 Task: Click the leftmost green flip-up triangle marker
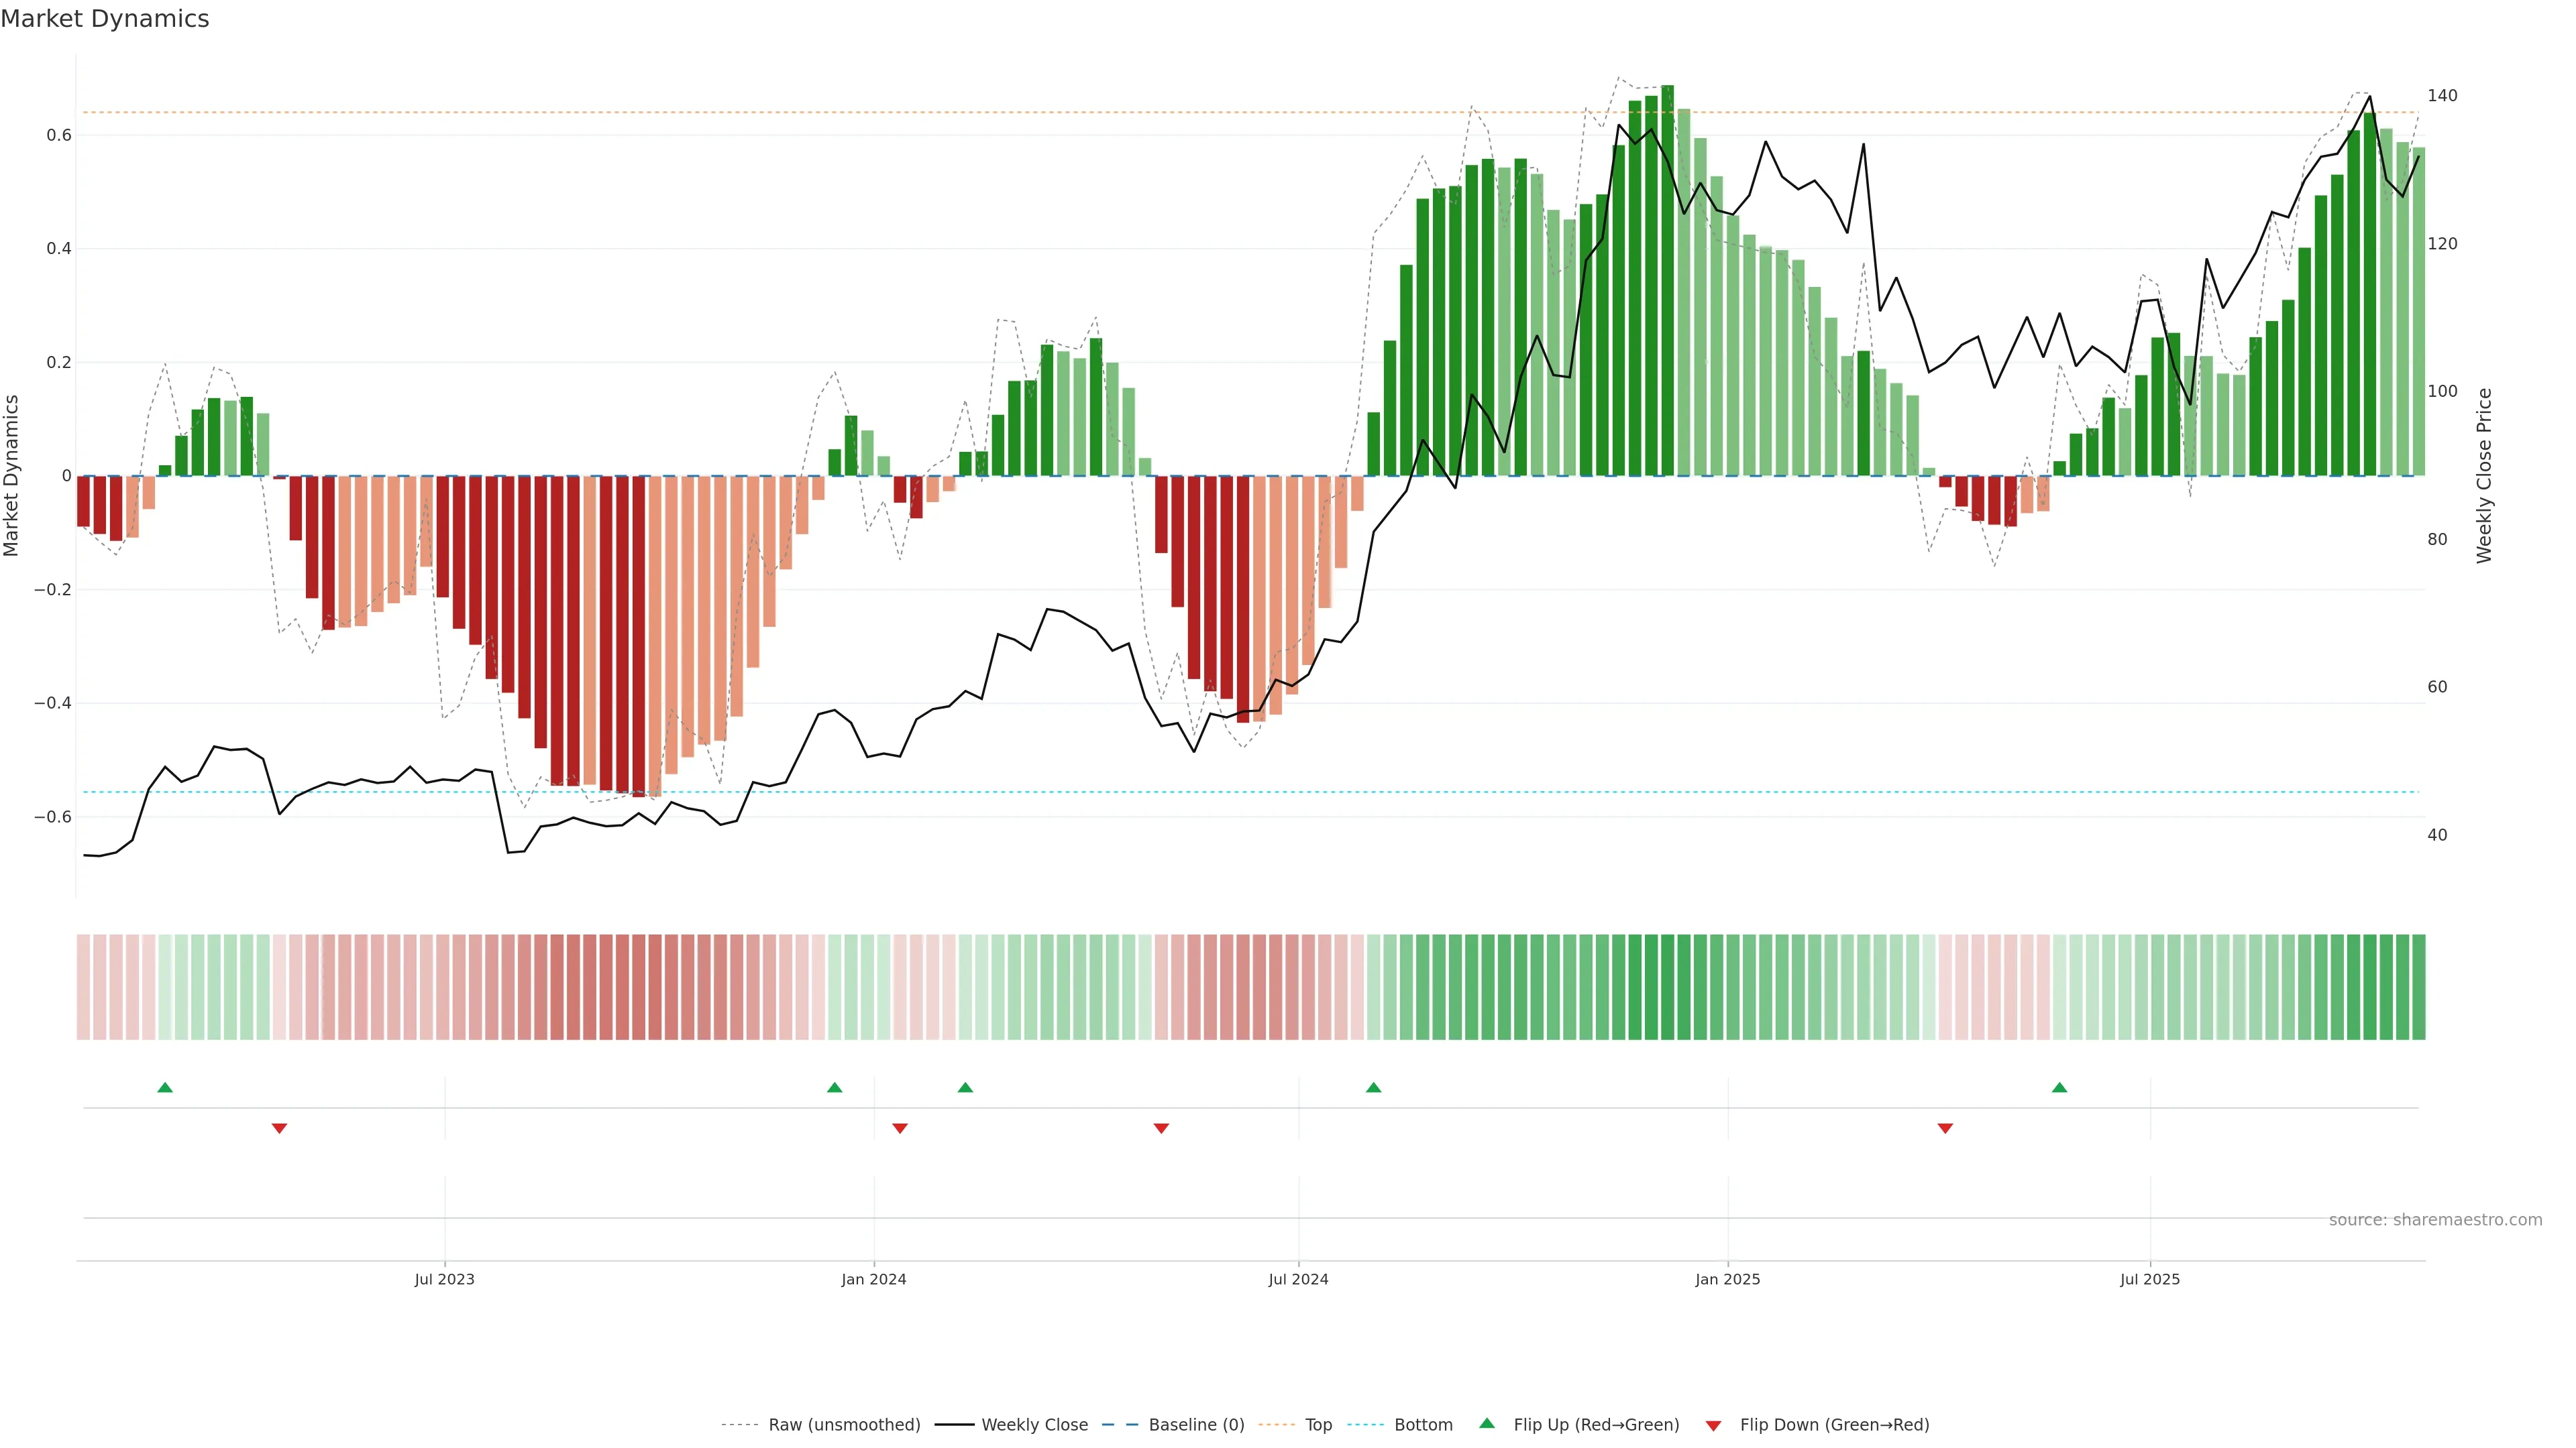pos(165,1087)
